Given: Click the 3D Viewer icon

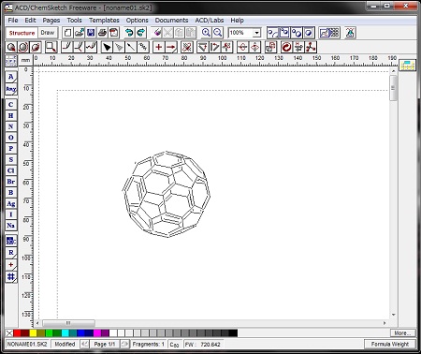Looking at the screenshot, I should click(350, 33).
